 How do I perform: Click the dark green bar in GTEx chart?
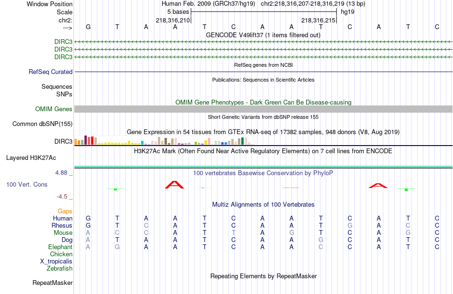pyautogui.click(x=242, y=141)
